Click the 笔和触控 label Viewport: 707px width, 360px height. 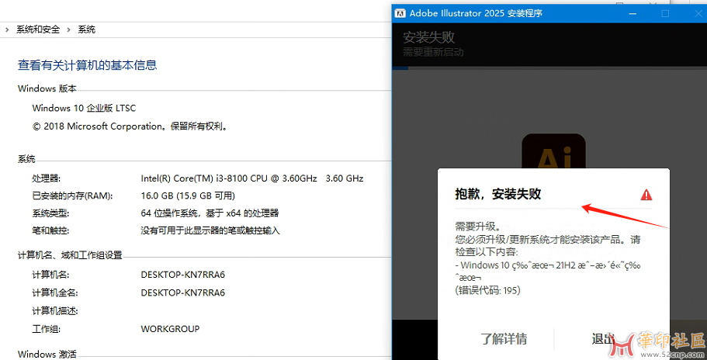click(50, 230)
